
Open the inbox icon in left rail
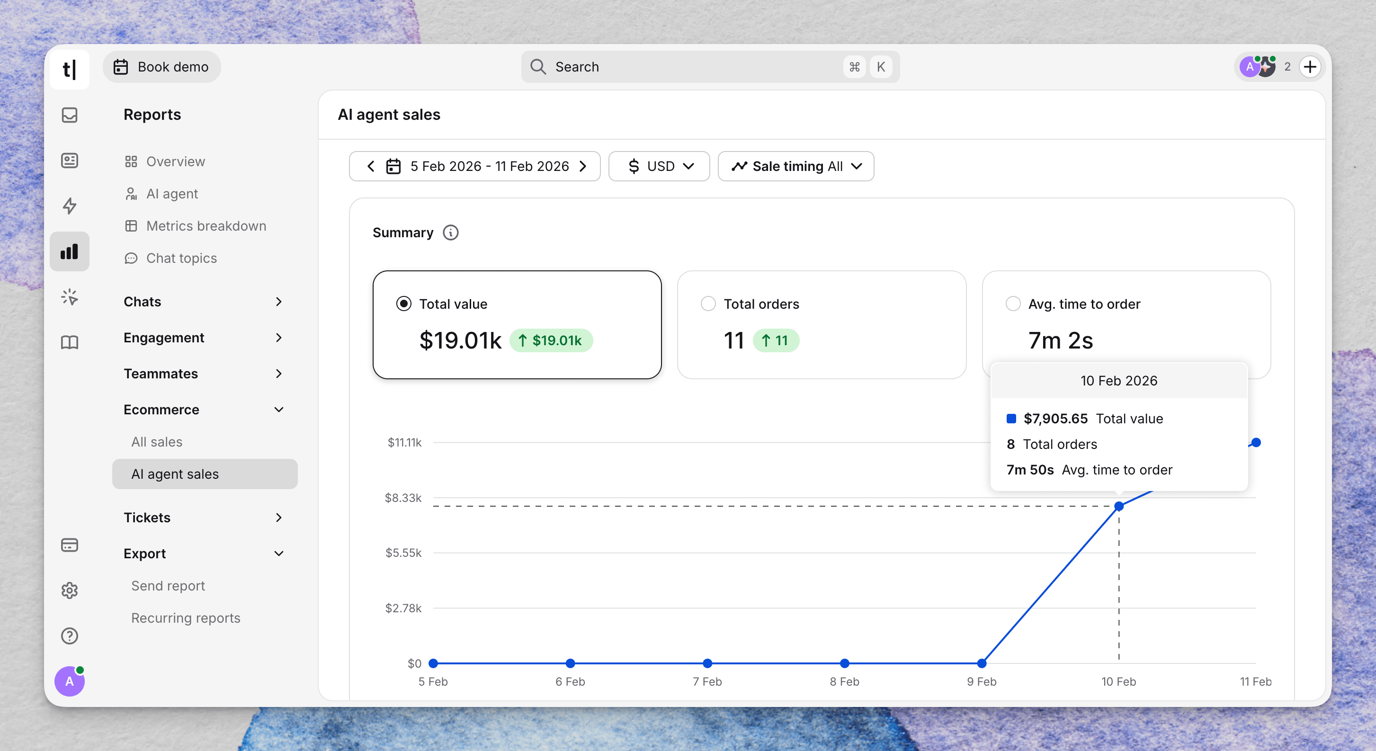(70, 115)
